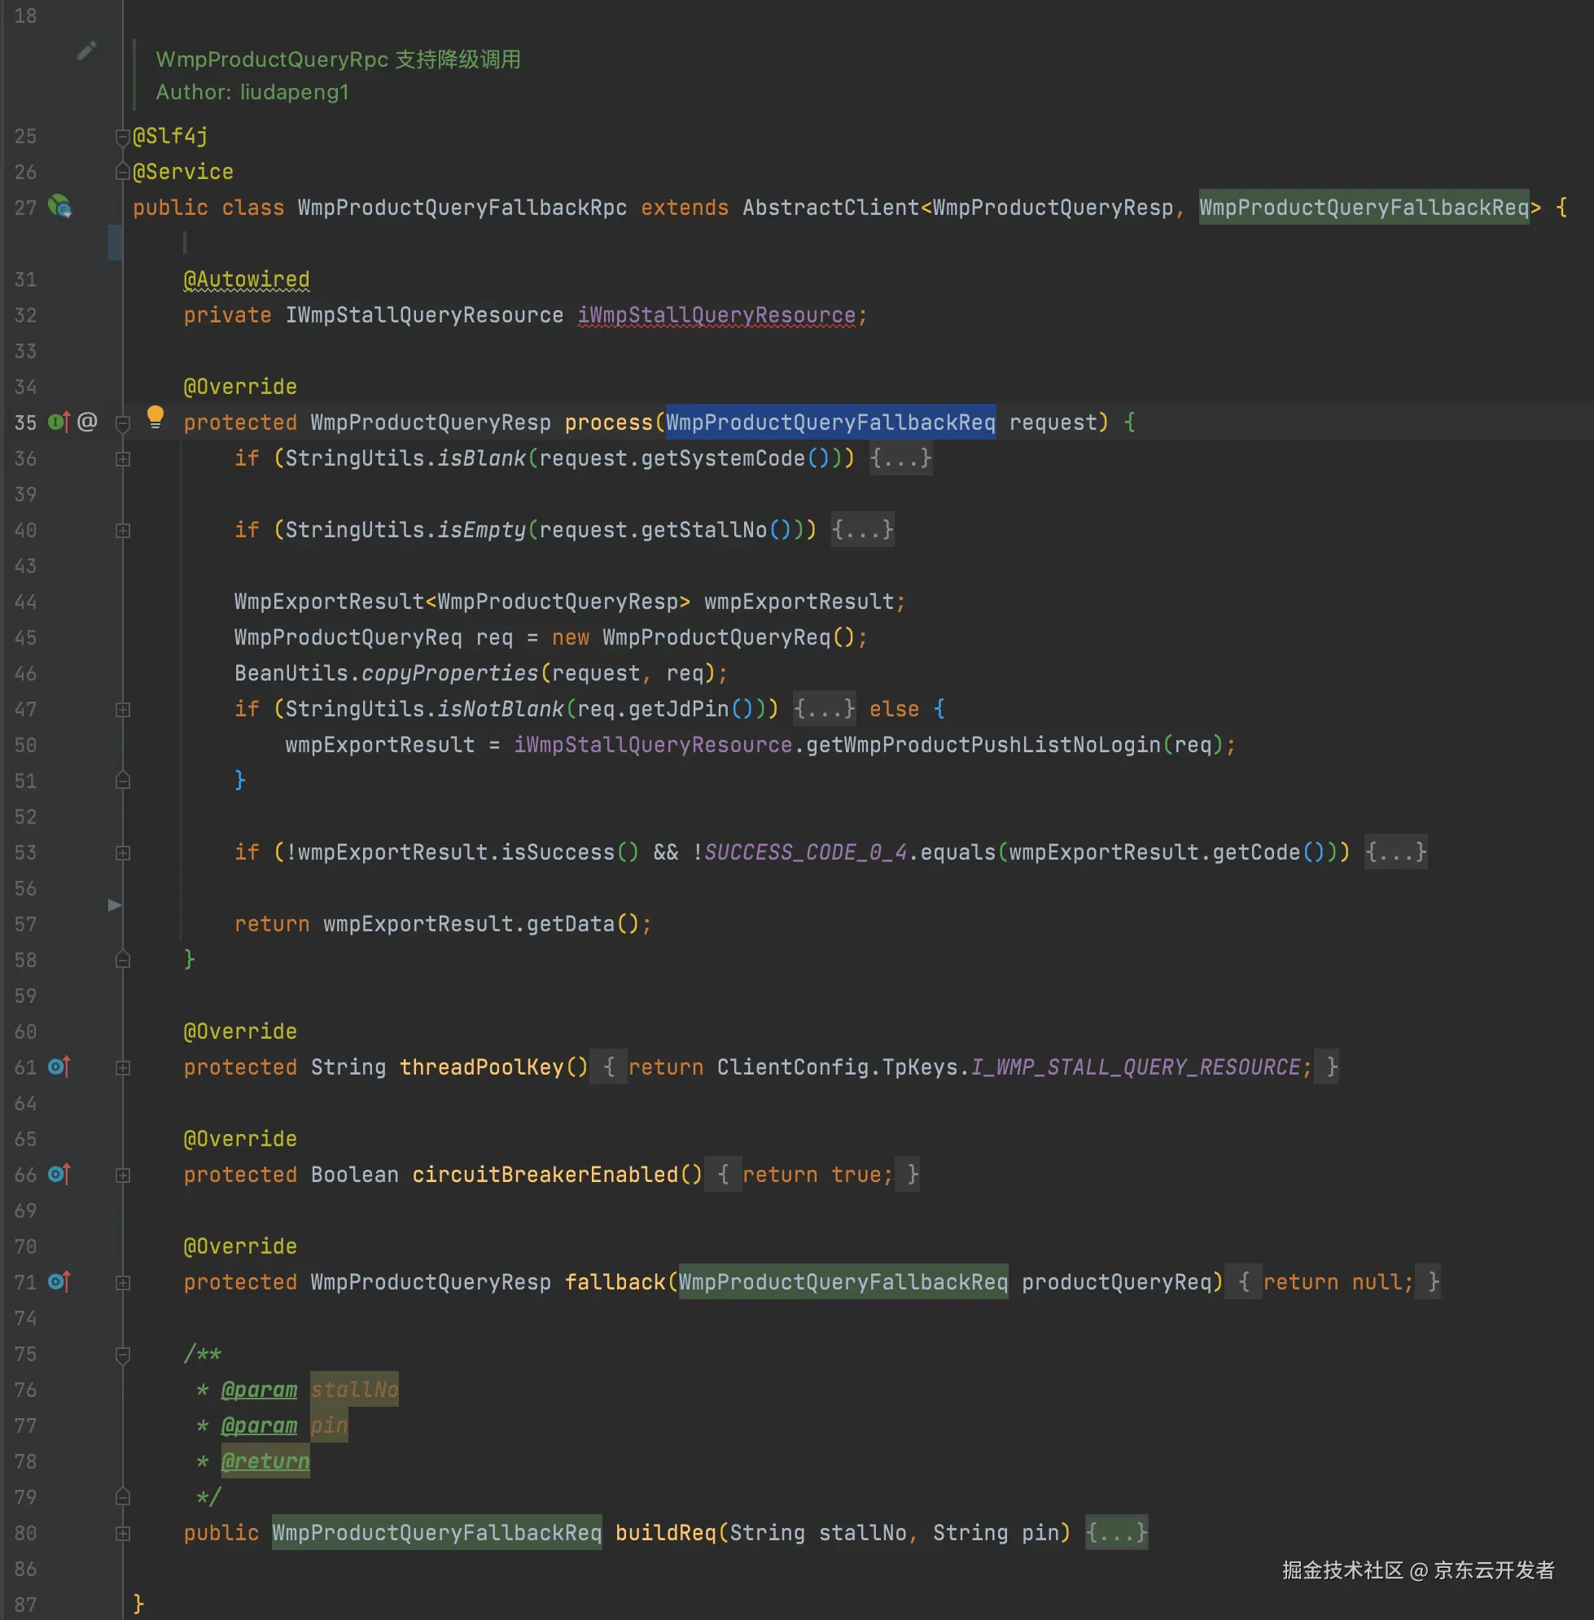Click the @return Javadoc tag
The image size is (1594, 1620).
[x=265, y=1461]
